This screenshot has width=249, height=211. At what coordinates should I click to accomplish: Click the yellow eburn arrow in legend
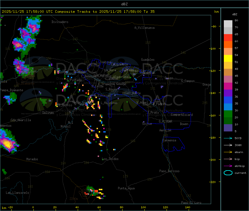tap(228, 152)
